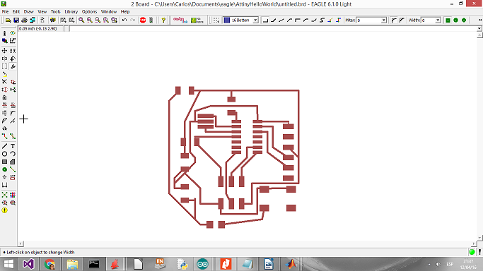Open the Width value dropdown
Screen dimensions: 483x271
pos(438,20)
